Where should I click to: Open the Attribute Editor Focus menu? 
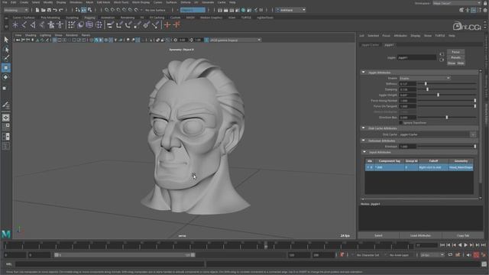click(x=386, y=36)
